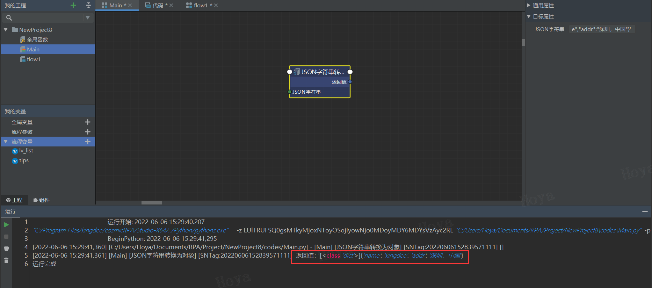
Task: Collapse the NewProject8 tree node
Action: pos(6,30)
